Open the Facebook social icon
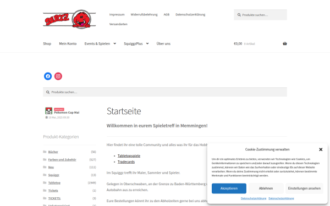Image resolution: width=330 pixels, height=206 pixels. tap(48, 76)
